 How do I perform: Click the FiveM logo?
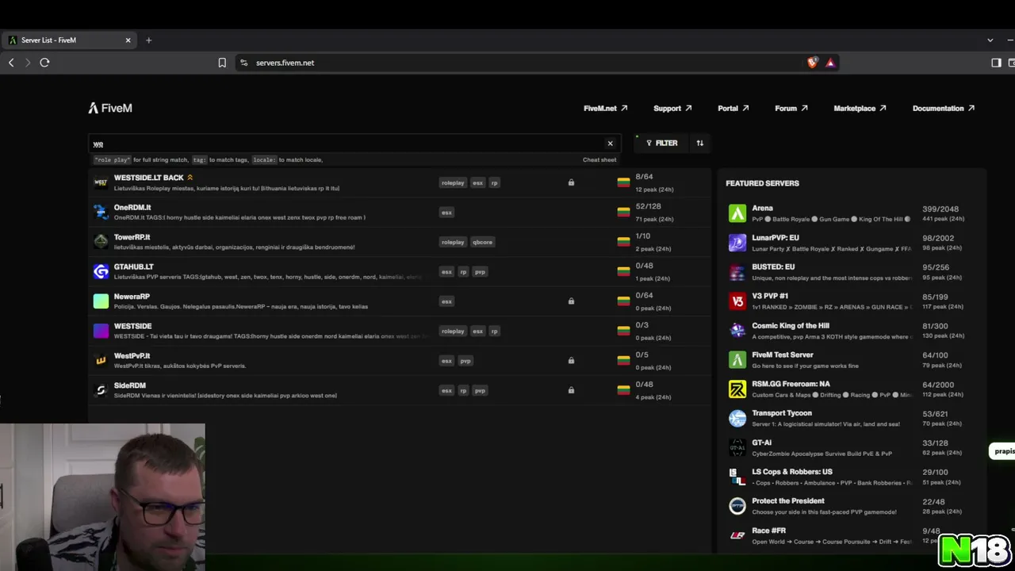pyautogui.click(x=110, y=108)
